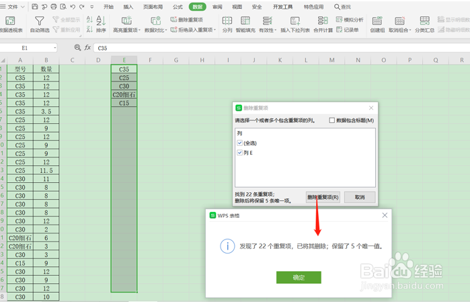Screen dimensions: 470x302
Task: Toggle the 列 E column checkbox
Action: [x=239, y=153]
